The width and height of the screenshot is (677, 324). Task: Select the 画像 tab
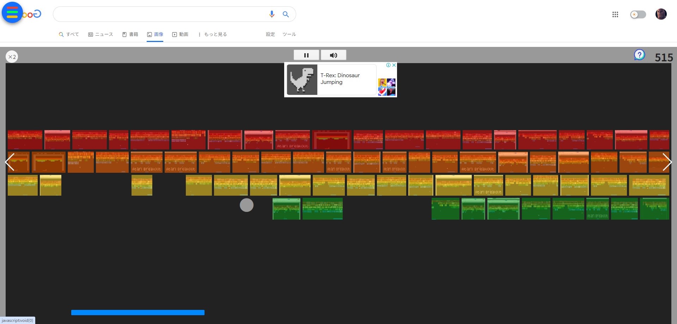click(155, 34)
